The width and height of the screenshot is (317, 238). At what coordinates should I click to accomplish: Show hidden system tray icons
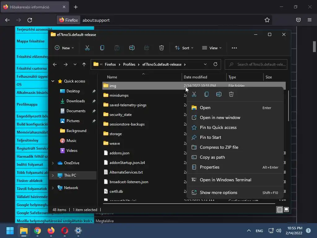click(x=249, y=231)
